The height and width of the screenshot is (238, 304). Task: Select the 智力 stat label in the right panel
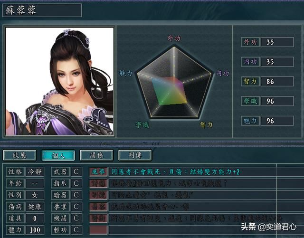pos(250,81)
